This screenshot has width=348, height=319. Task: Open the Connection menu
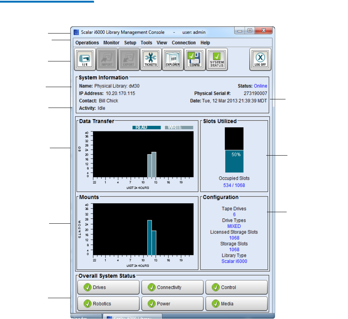point(184,43)
